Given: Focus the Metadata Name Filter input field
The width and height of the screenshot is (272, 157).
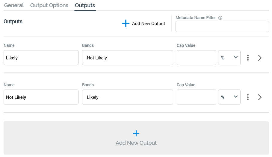Looking at the screenshot, I should (222, 26).
